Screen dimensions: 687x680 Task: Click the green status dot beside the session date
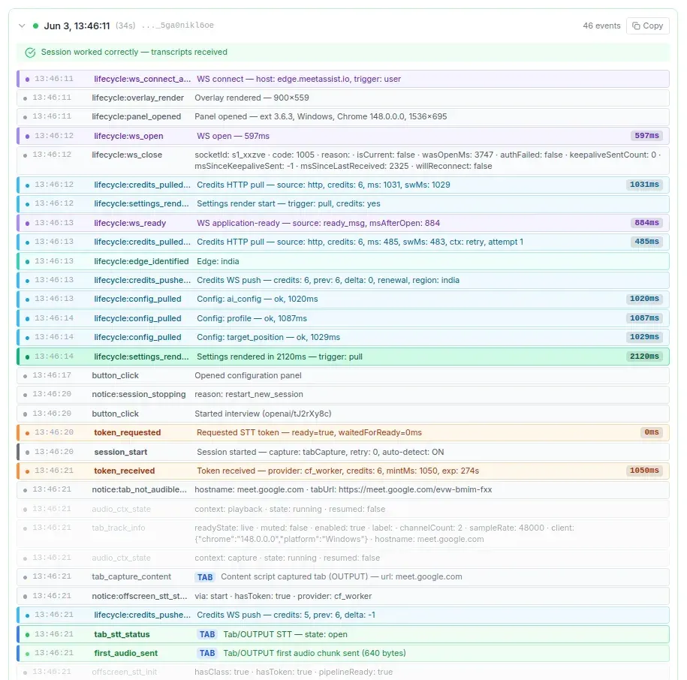tap(35, 26)
